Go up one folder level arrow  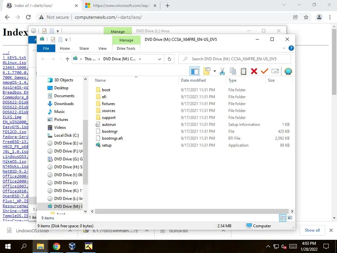(x=67, y=59)
